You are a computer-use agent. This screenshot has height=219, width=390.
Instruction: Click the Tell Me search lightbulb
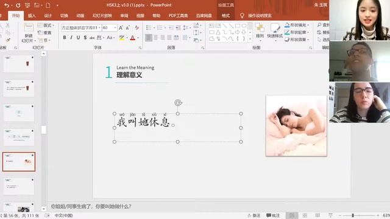tap(242, 15)
